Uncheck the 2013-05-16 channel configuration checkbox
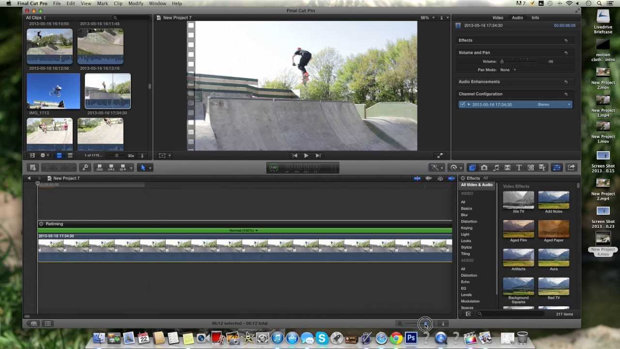 pos(463,104)
